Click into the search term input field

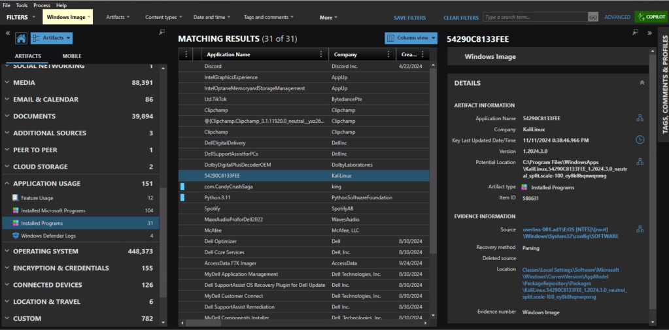[x=535, y=18]
